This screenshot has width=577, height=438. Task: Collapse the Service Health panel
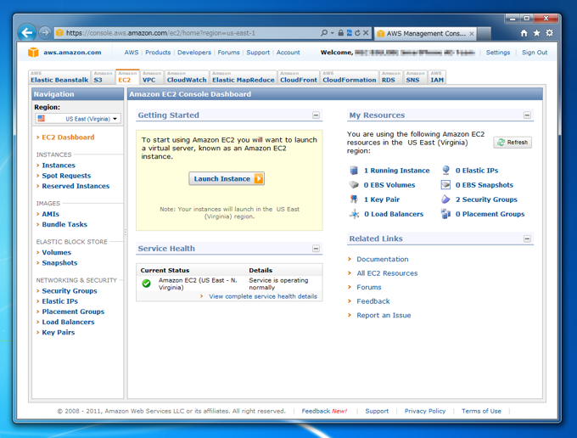[316, 249]
